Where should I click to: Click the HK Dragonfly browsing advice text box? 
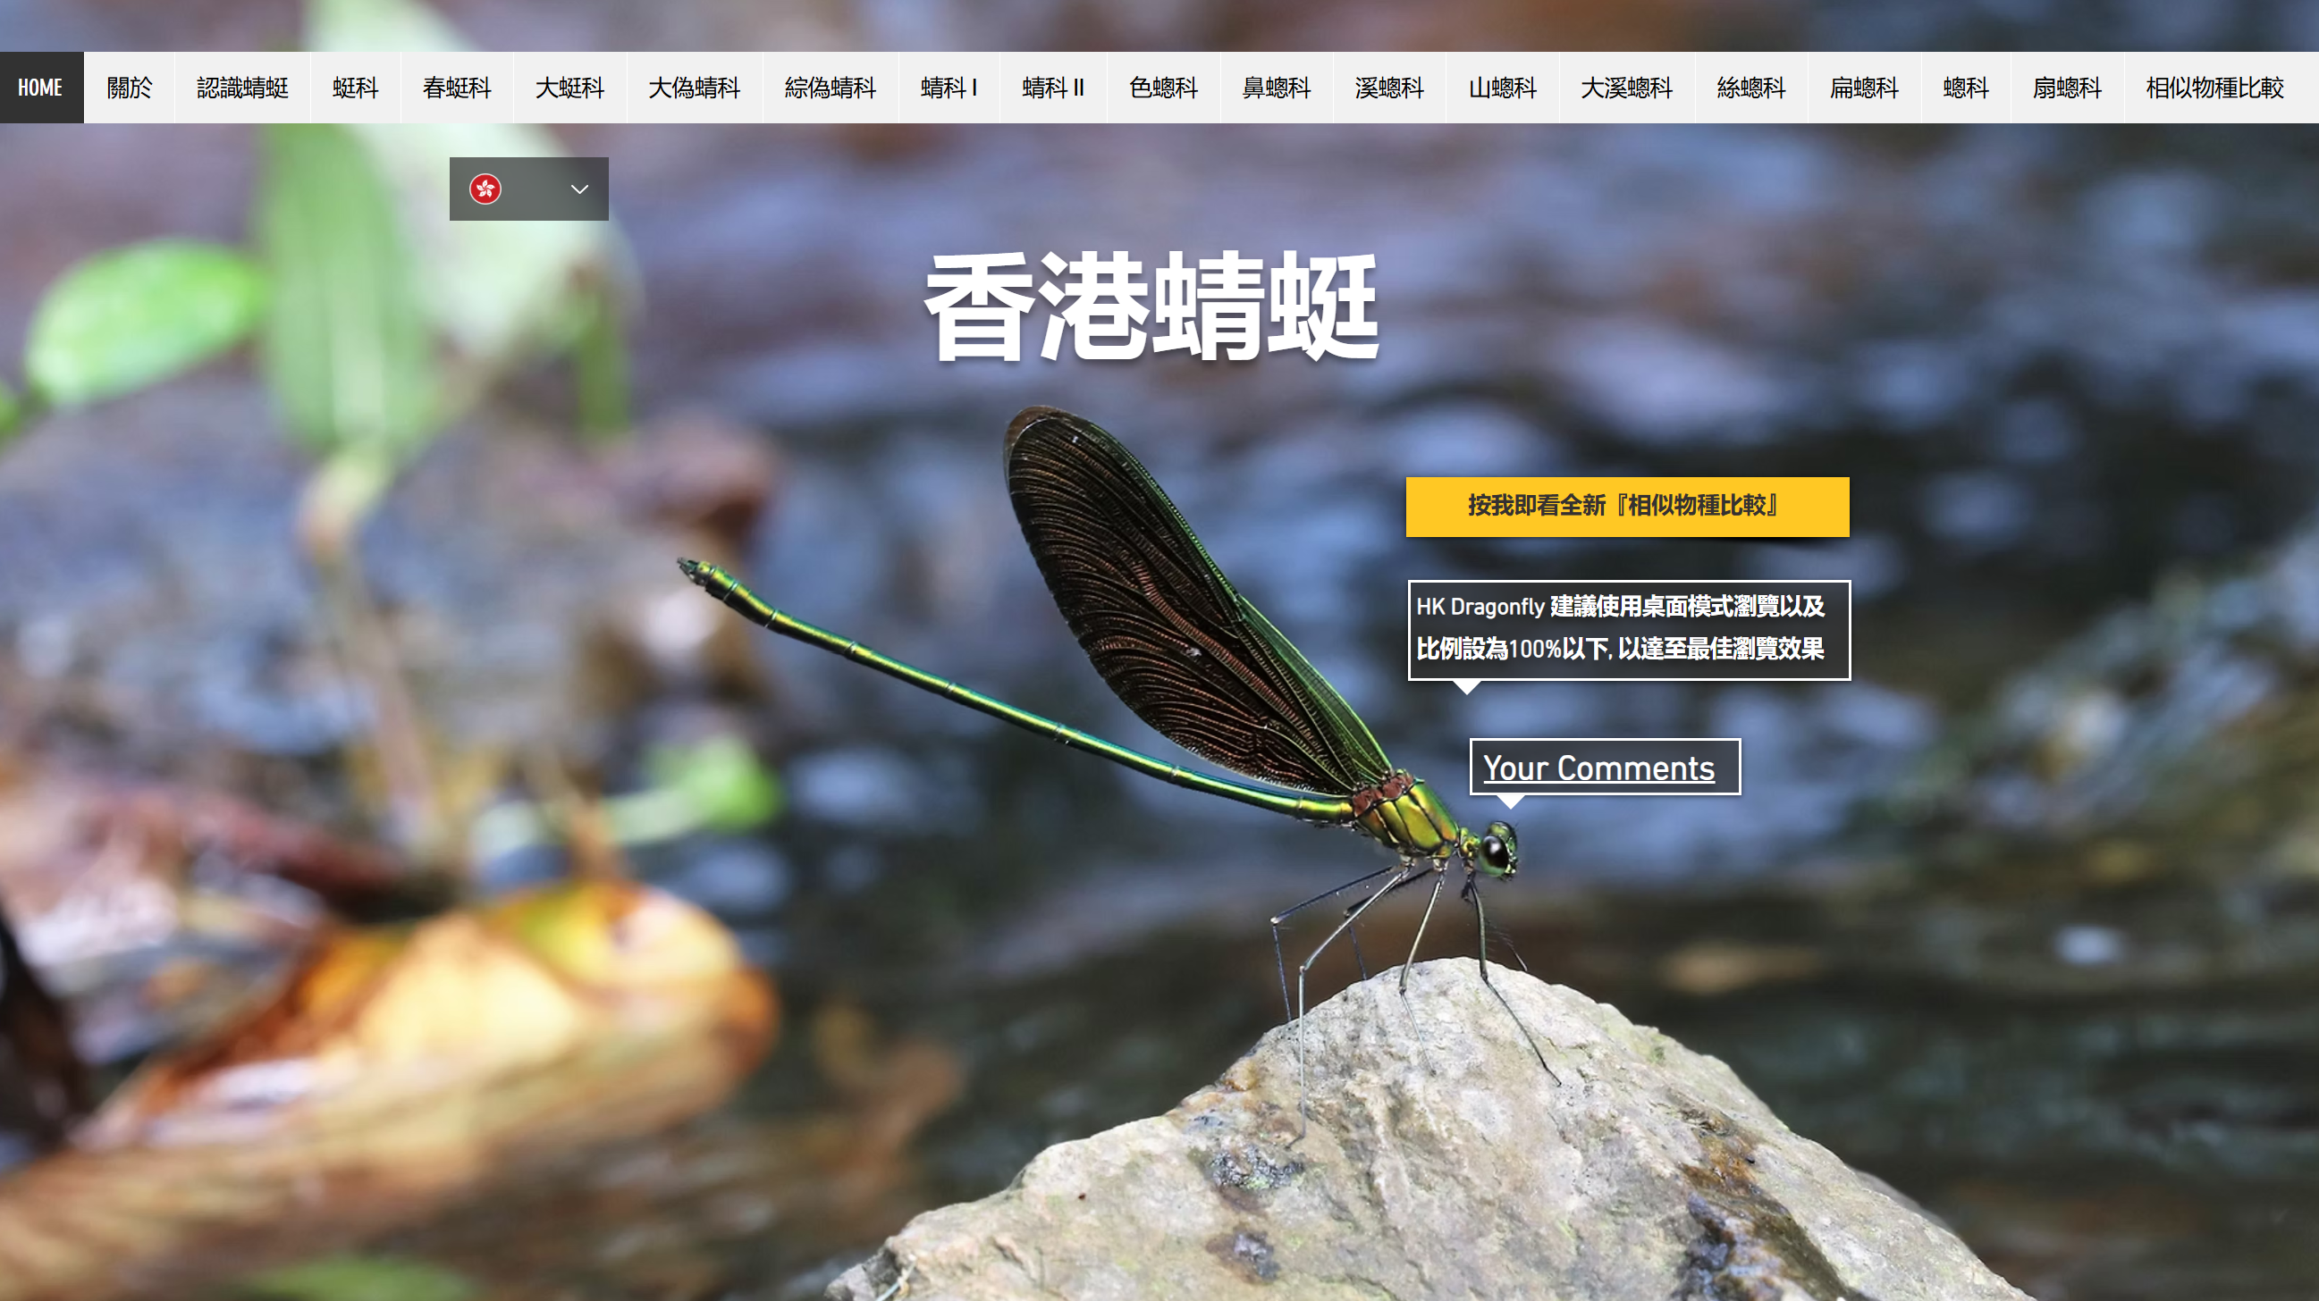click(x=1630, y=630)
